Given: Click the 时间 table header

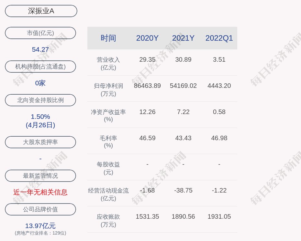Looking at the screenshot, I should (x=108, y=38).
